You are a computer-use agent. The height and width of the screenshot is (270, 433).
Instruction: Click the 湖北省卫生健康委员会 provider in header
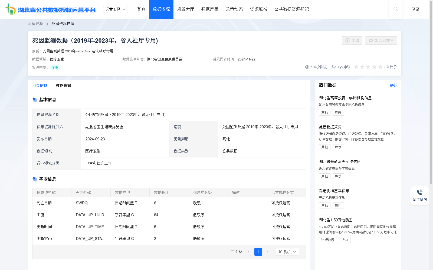(x=165, y=59)
